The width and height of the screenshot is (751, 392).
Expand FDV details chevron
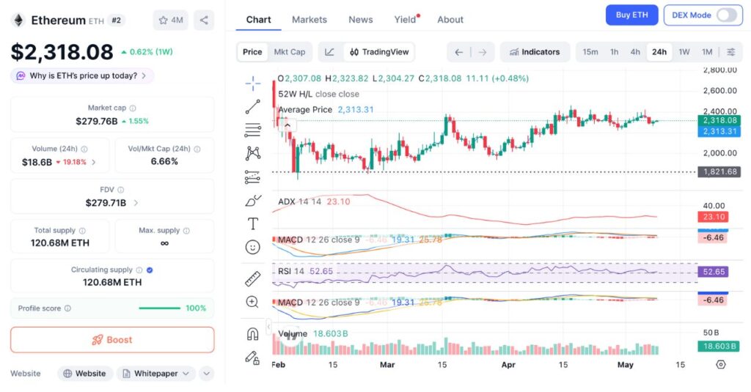point(136,203)
